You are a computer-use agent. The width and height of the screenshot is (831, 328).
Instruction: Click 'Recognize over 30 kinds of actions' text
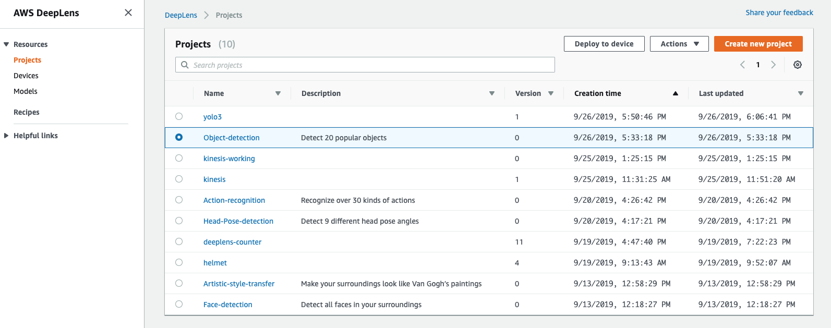click(x=358, y=200)
